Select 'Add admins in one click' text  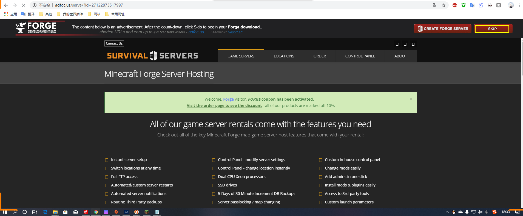pyautogui.click(x=346, y=177)
